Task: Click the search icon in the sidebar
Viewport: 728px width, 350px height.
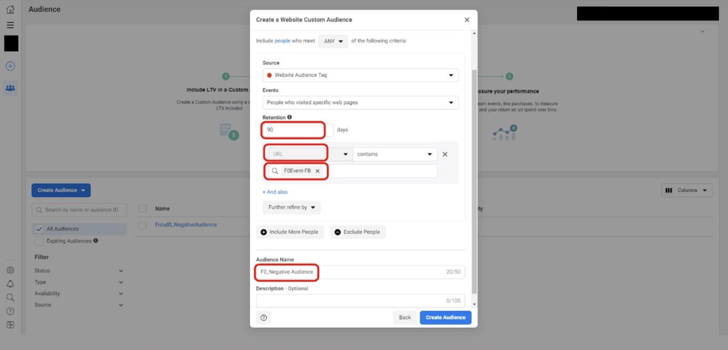Action: click(10, 297)
